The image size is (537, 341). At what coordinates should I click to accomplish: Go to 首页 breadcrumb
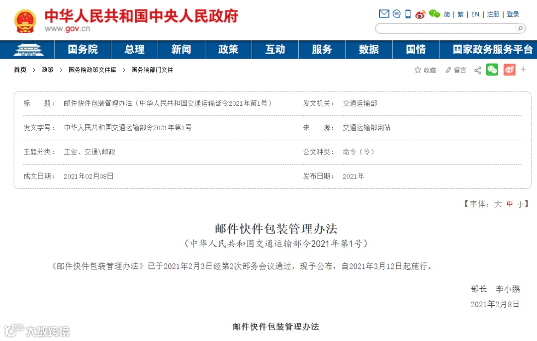20,70
